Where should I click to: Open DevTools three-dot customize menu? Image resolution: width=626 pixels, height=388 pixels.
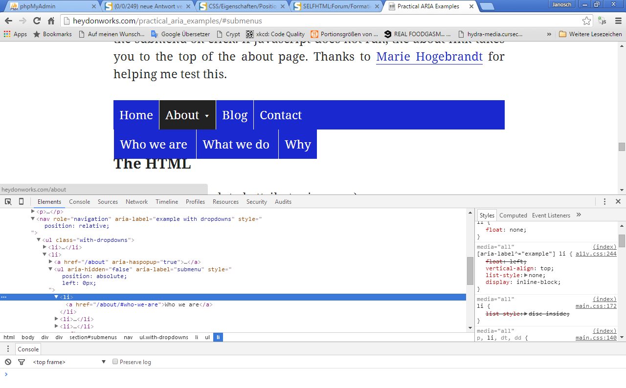coord(604,201)
